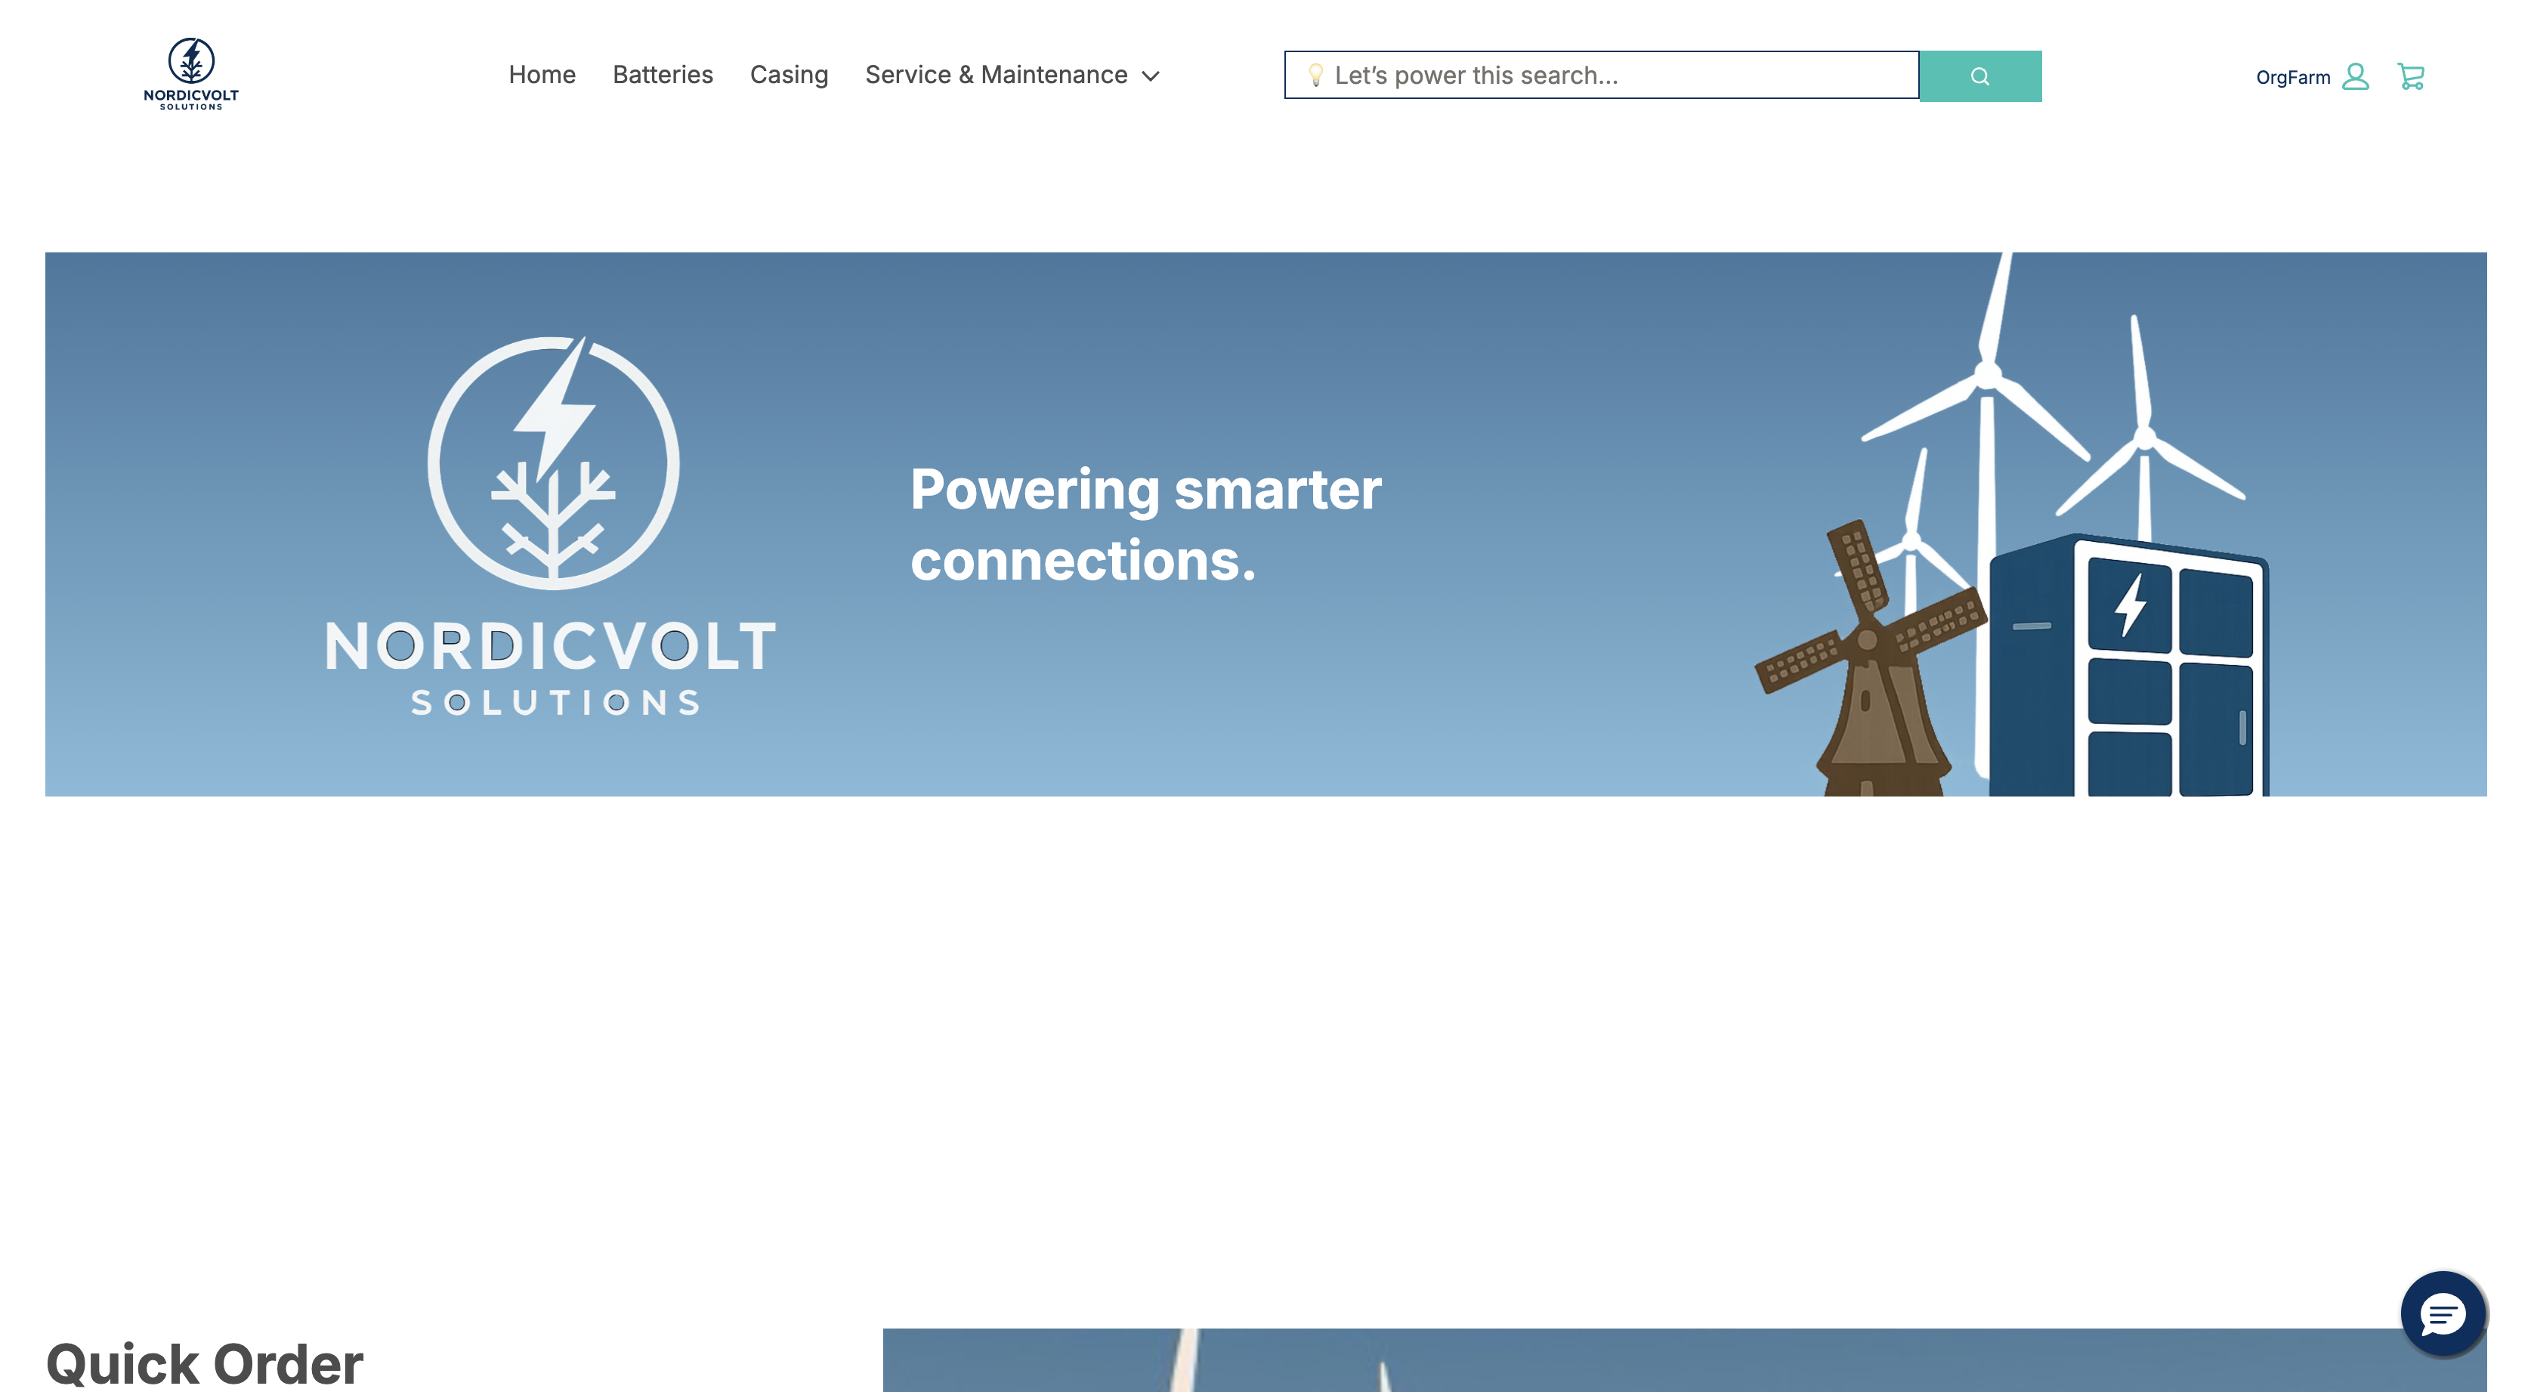Click the lightbulb icon in the search box
Viewport: 2531px width, 1392px height.
tap(1315, 76)
